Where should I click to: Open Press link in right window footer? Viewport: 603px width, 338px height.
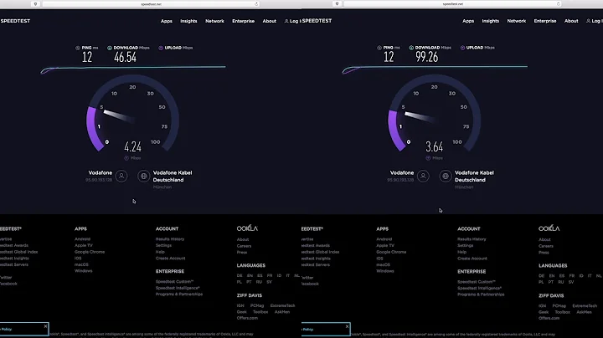pos(544,253)
